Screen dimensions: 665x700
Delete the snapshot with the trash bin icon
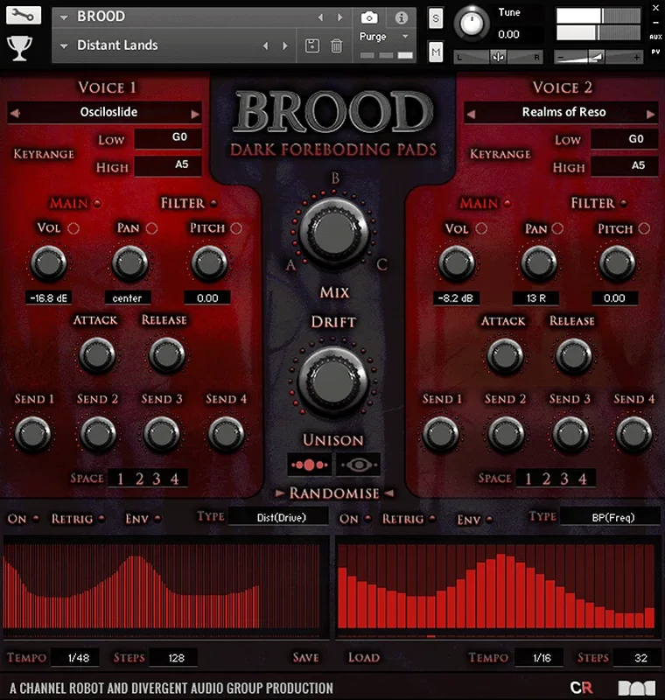pyautogui.click(x=337, y=45)
